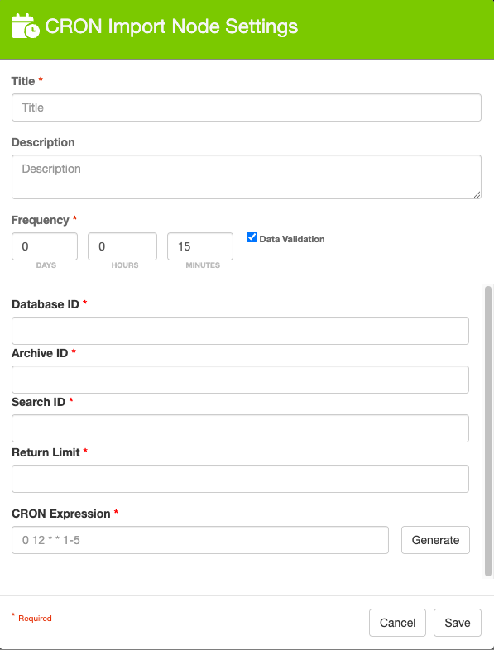Click the CRON Import Node Settings heading
Screen dimensions: 494x650
(171, 26)
